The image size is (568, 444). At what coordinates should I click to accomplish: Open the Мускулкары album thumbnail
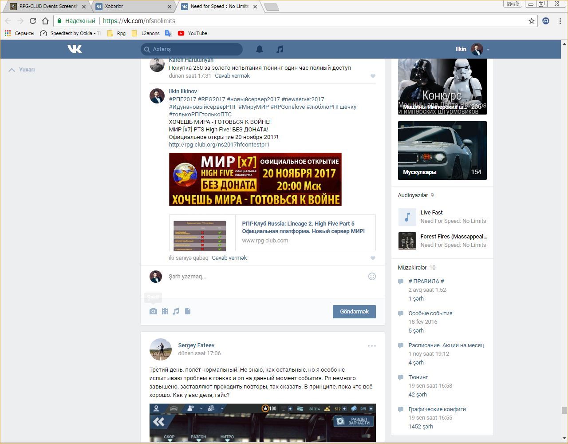tap(442, 151)
